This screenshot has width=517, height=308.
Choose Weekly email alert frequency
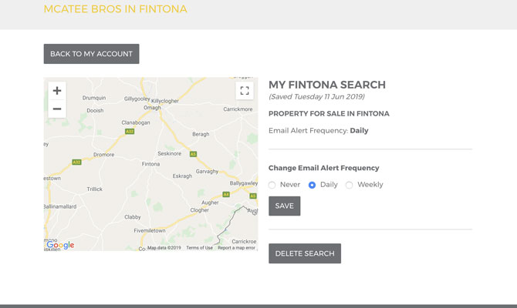pyautogui.click(x=350, y=185)
